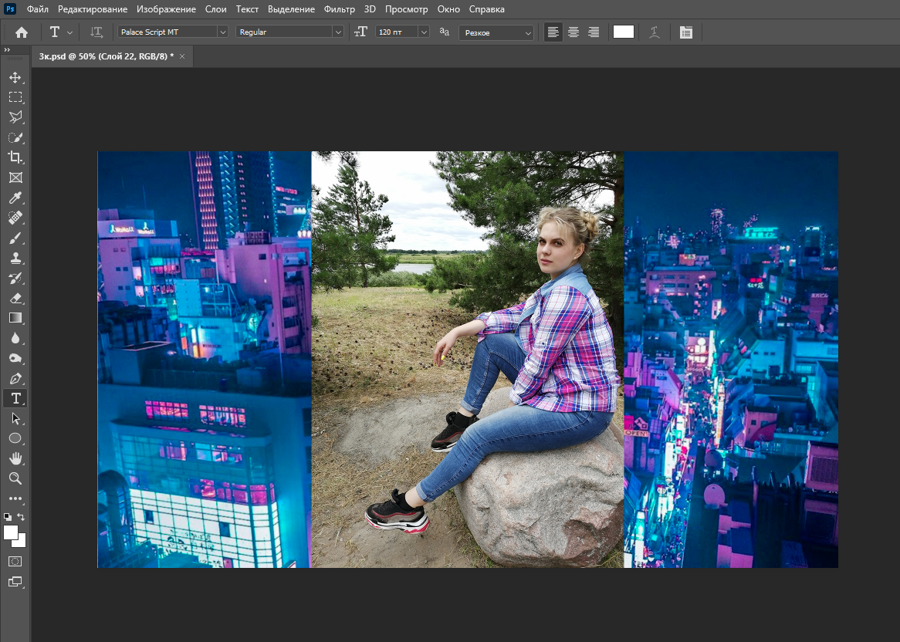Image resolution: width=900 pixels, height=642 pixels.
Task: Select the Crop tool
Action: click(x=15, y=157)
